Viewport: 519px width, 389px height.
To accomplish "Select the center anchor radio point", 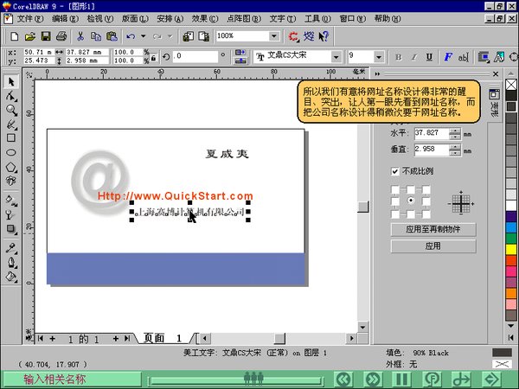I will click(411, 201).
